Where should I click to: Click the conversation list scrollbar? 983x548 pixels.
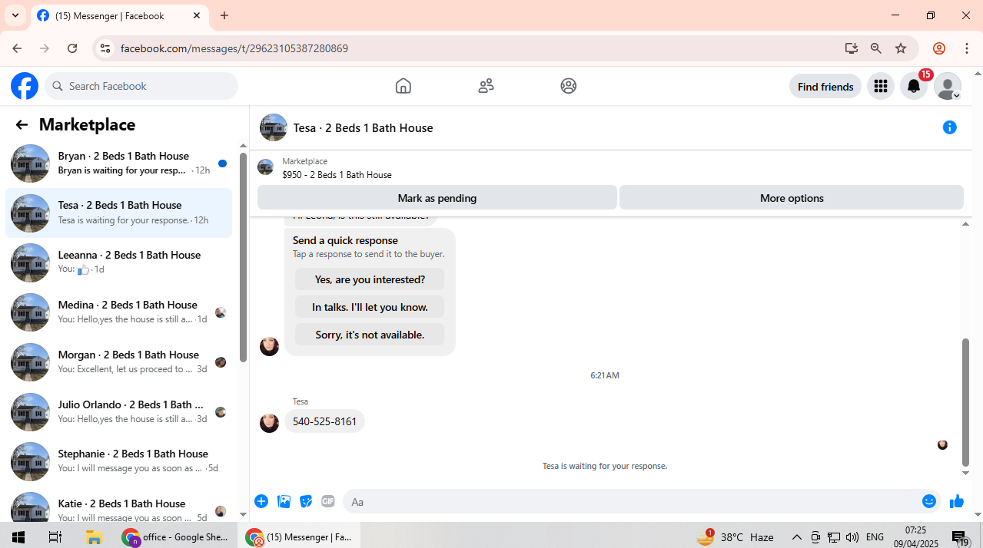click(243, 257)
